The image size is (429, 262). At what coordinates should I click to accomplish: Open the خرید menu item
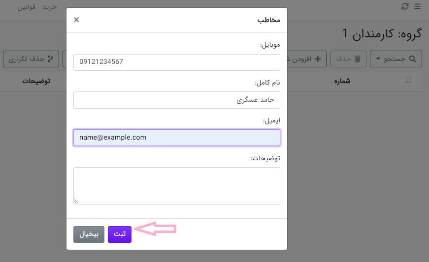pyautogui.click(x=50, y=7)
